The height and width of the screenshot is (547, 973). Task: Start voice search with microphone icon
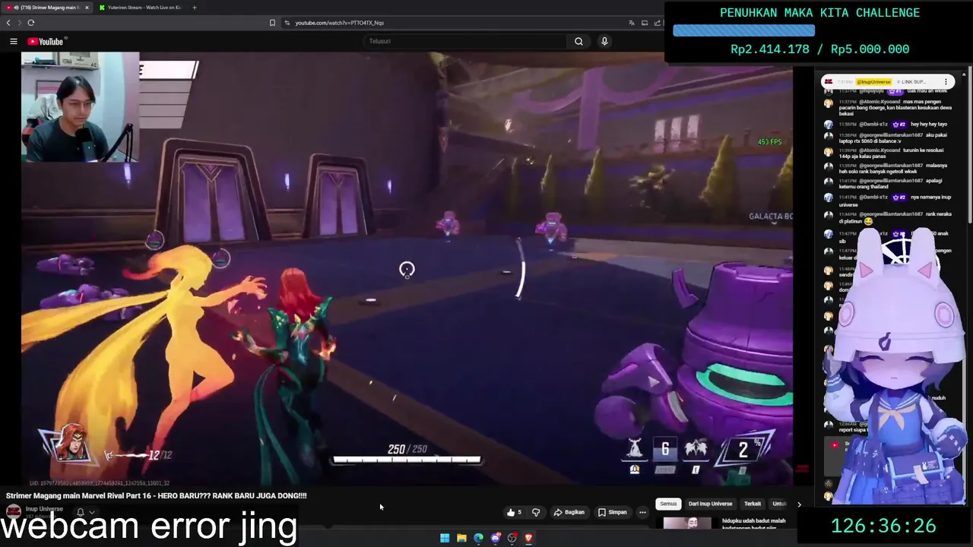604,41
